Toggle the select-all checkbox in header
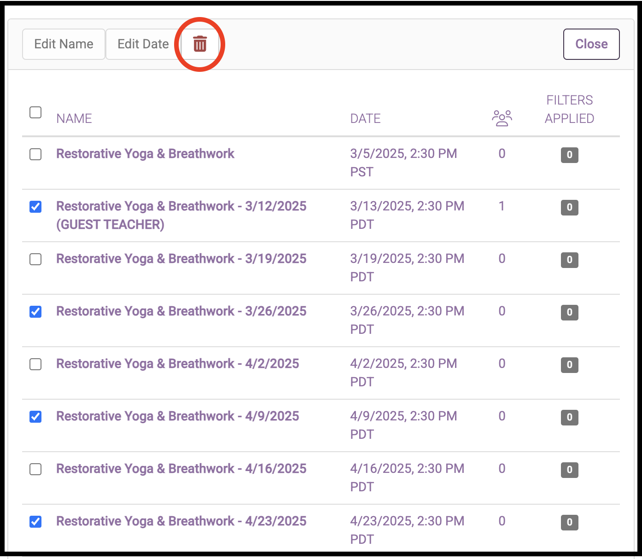This screenshot has width=642, height=559. tap(35, 112)
